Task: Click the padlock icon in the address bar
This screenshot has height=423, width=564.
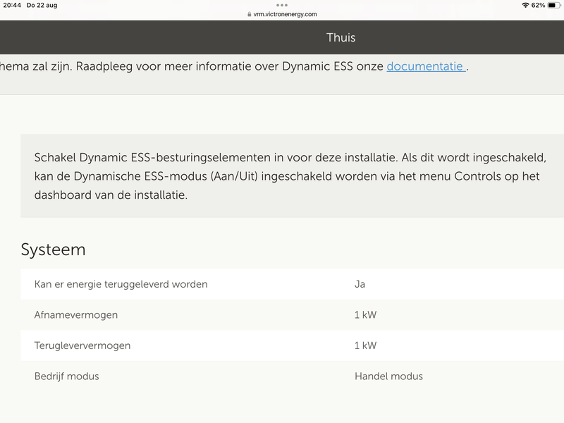Action: (x=248, y=14)
